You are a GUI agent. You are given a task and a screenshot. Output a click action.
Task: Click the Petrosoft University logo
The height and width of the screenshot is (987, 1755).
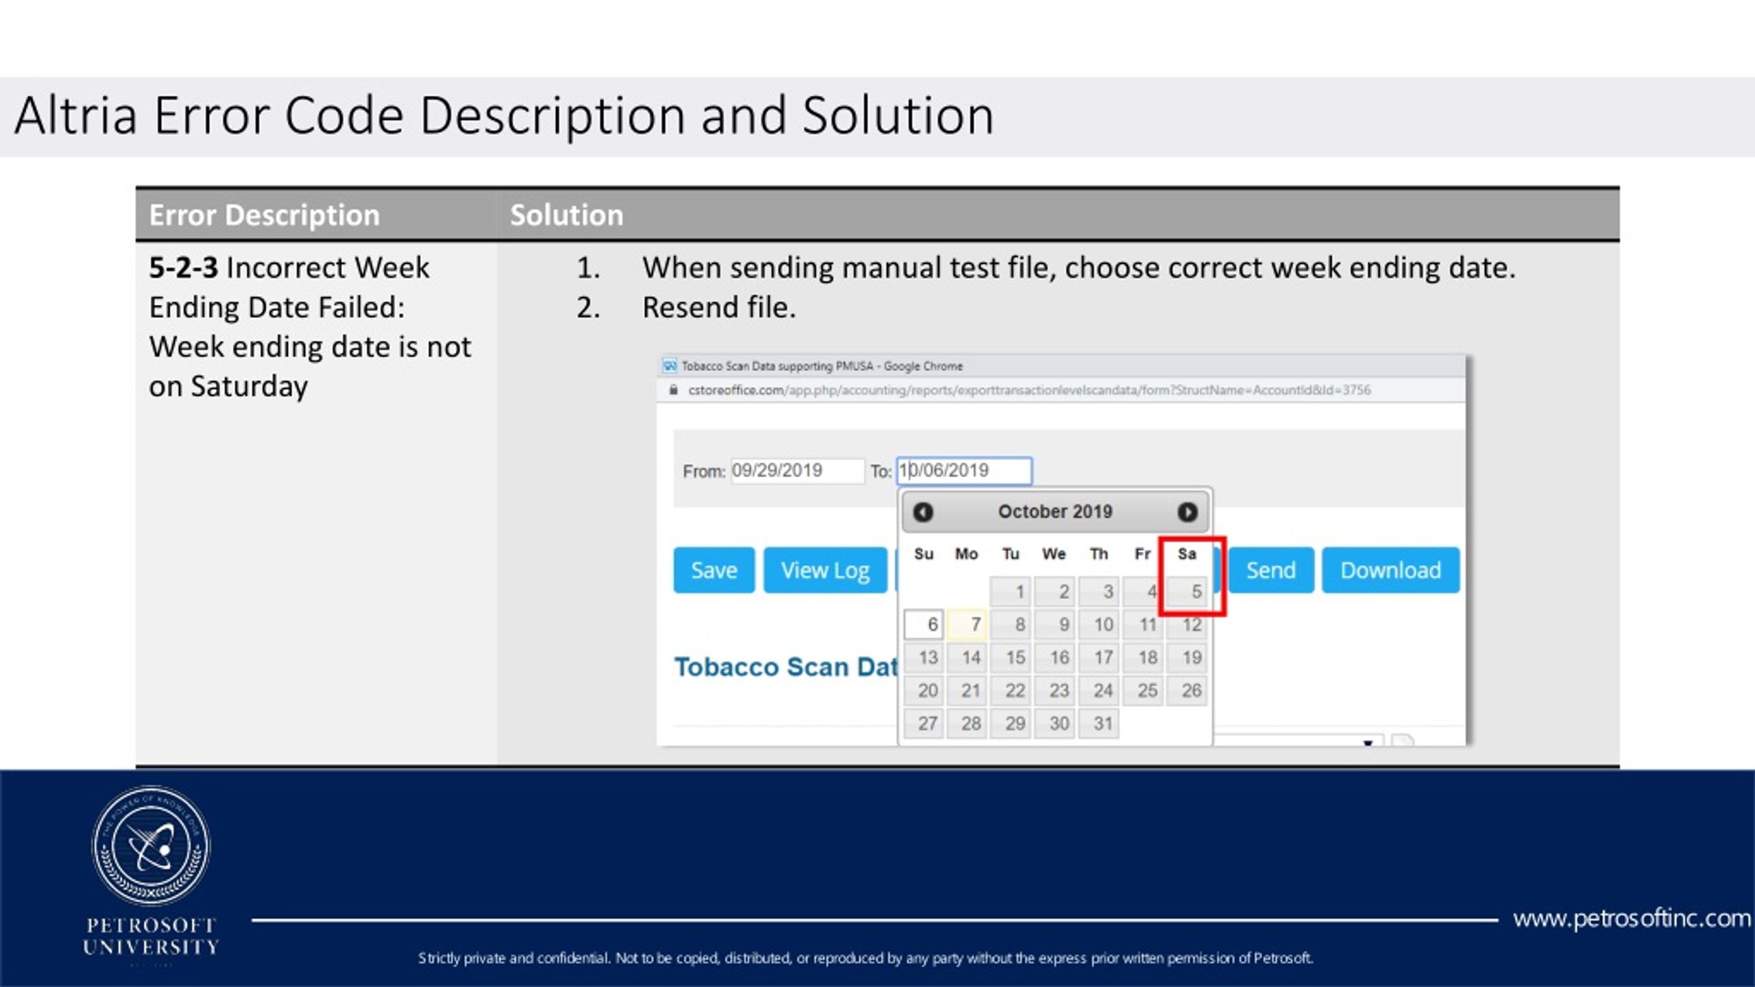tap(151, 845)
